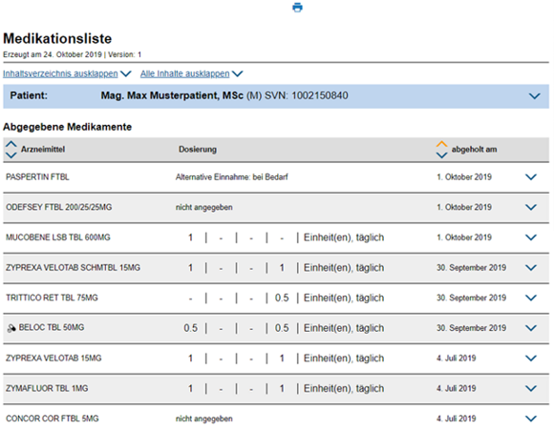
Task: Expand the ODEFSEY FTBL 200/25/25MG row
Action: point(531,208)
